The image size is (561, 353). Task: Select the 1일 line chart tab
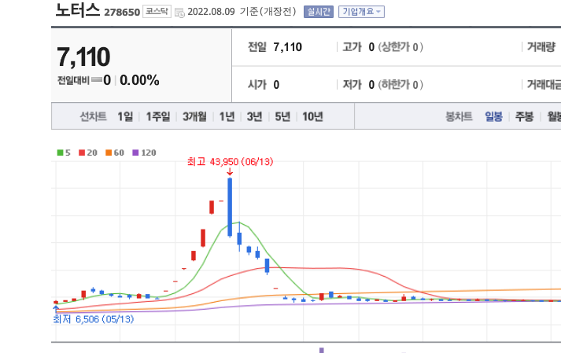coord(125,116)
